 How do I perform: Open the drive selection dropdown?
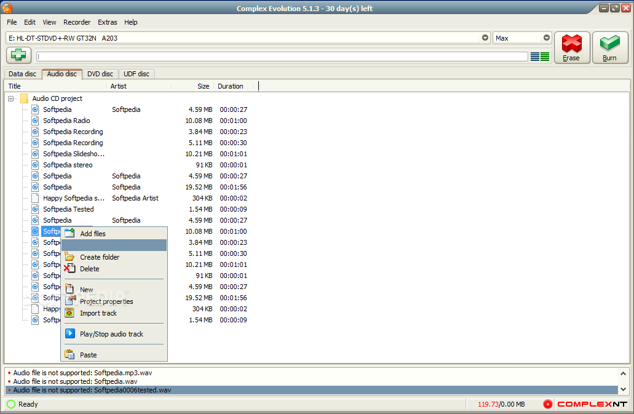pyautogui.click(x=485, y=38)
